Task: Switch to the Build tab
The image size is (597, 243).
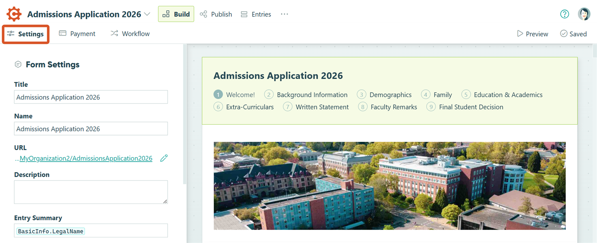Action: tap(176, 14)
